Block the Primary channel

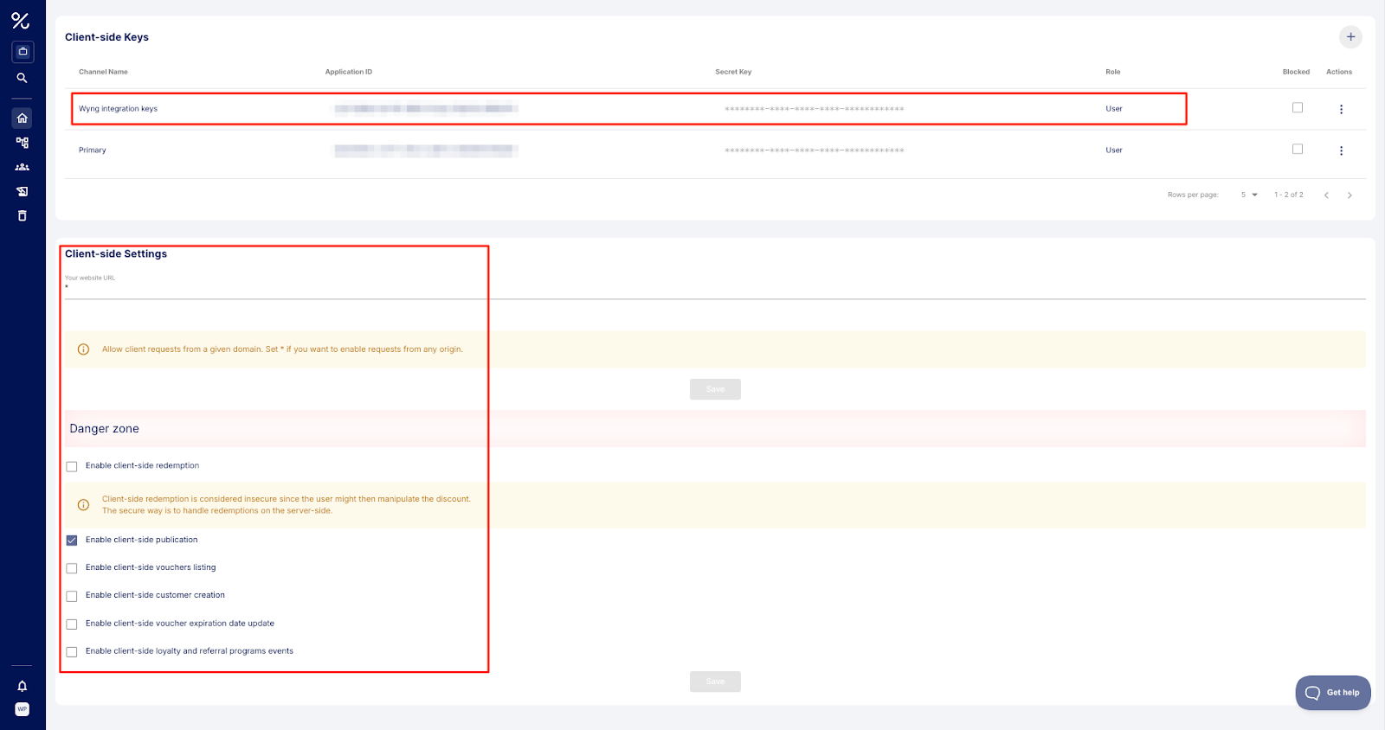pyautogui.click(x=1298, y=149)
